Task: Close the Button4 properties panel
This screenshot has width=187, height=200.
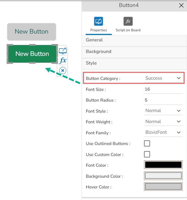Action: 181,5
